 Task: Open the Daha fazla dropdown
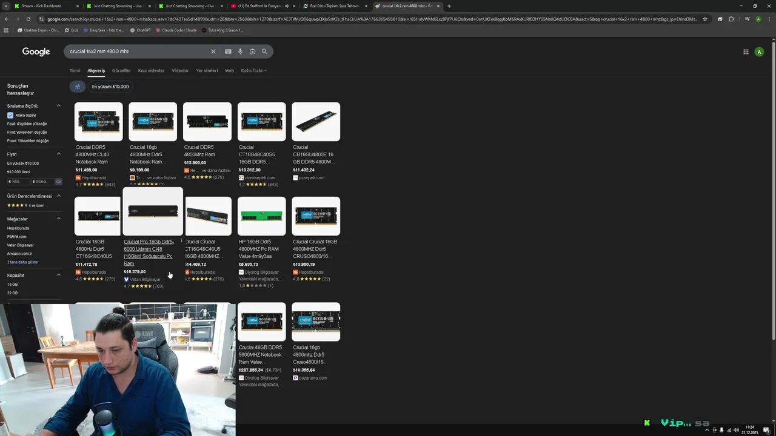[x=253, y=71]
